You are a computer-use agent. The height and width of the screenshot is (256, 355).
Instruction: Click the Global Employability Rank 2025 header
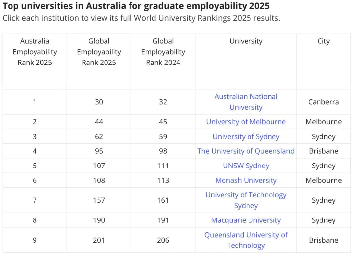click(99, 52)
